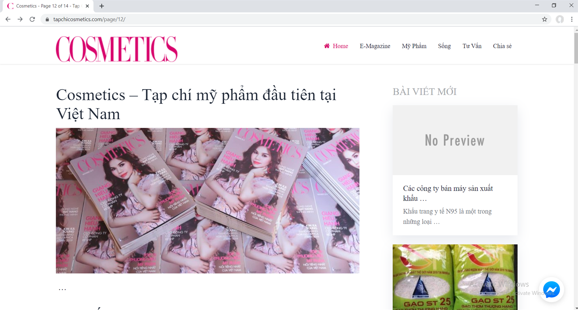Open Chrome three-dot menu
The height and width of the screenshot is (310, 578).
[571, 19]
